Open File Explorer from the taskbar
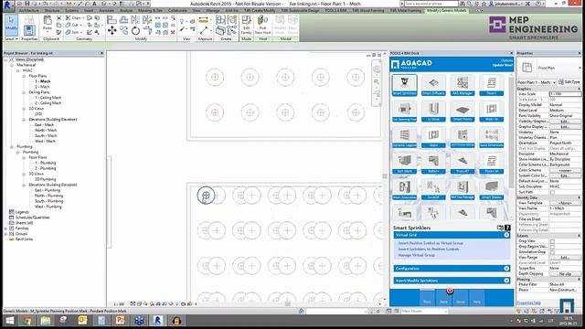This screenshot has height=329, width=585. (46, 321)
